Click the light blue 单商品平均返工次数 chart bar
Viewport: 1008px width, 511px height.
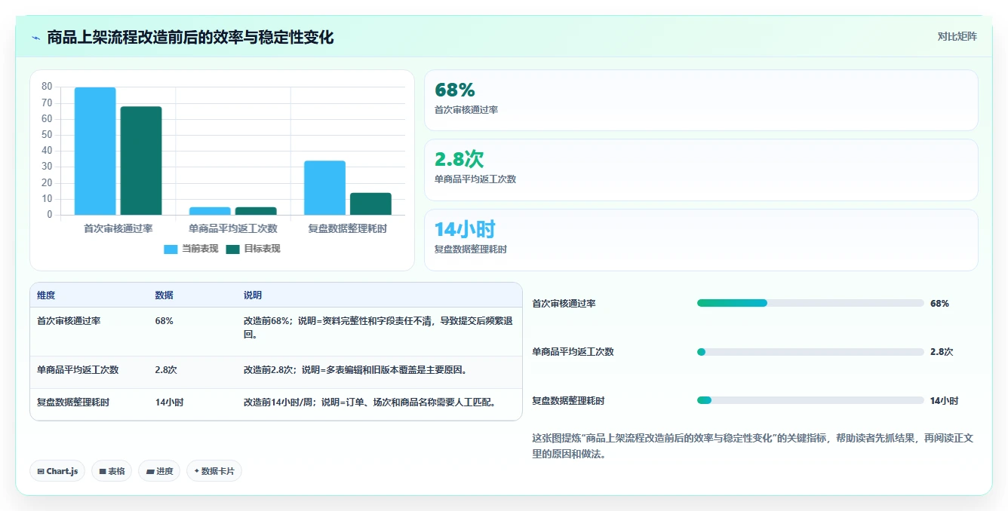pos(210,211)
